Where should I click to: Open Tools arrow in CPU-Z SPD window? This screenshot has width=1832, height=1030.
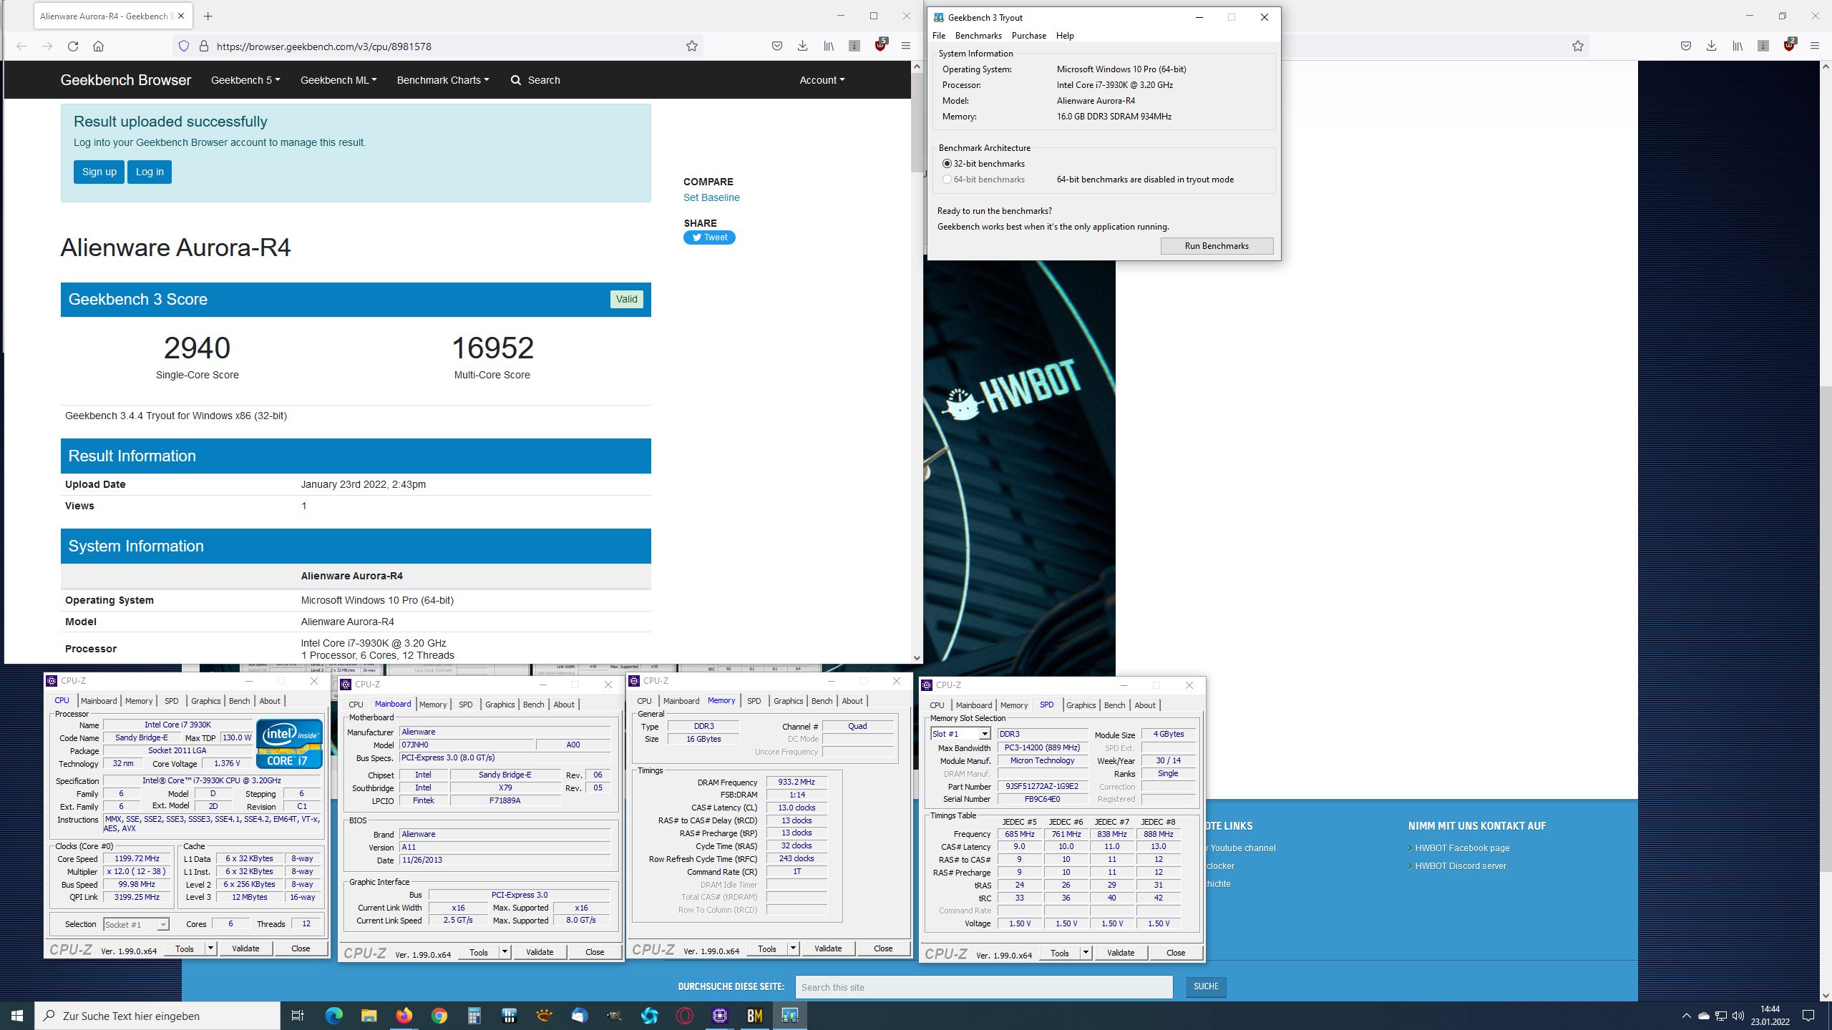coord(1086,953)
